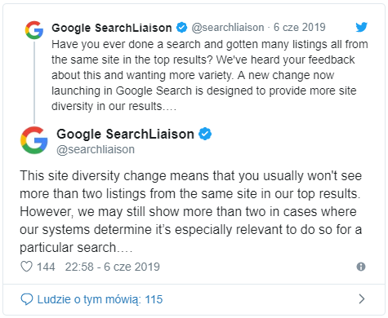Click the main tweet text about two listings
Screen dimensions: 388x318
(190, 212)
